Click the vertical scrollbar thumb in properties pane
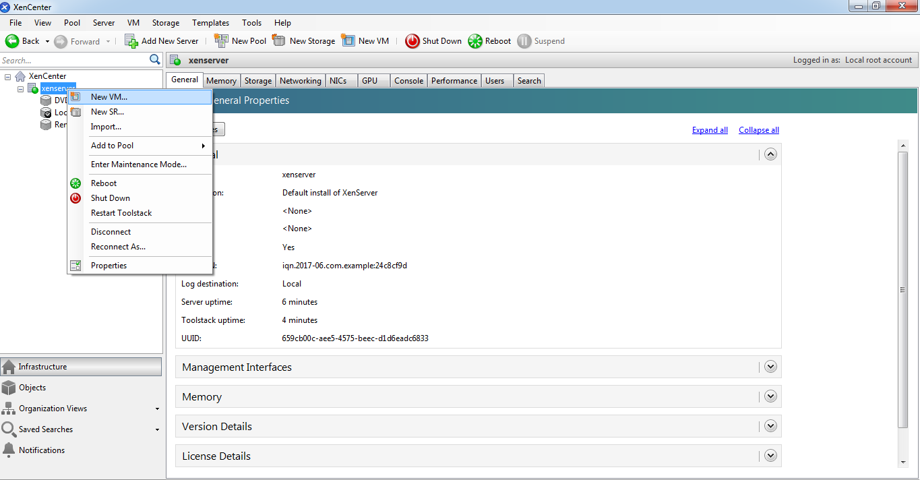 tap(903, 289)
